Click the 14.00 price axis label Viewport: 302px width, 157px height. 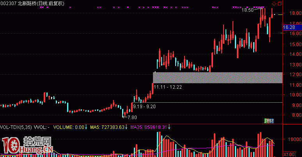[295, 54]
